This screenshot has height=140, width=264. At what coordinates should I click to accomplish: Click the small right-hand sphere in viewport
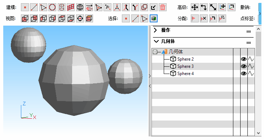(125, 76)
